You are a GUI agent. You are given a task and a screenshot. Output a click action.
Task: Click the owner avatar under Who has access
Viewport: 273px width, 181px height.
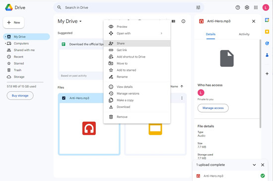pos(201,93)
